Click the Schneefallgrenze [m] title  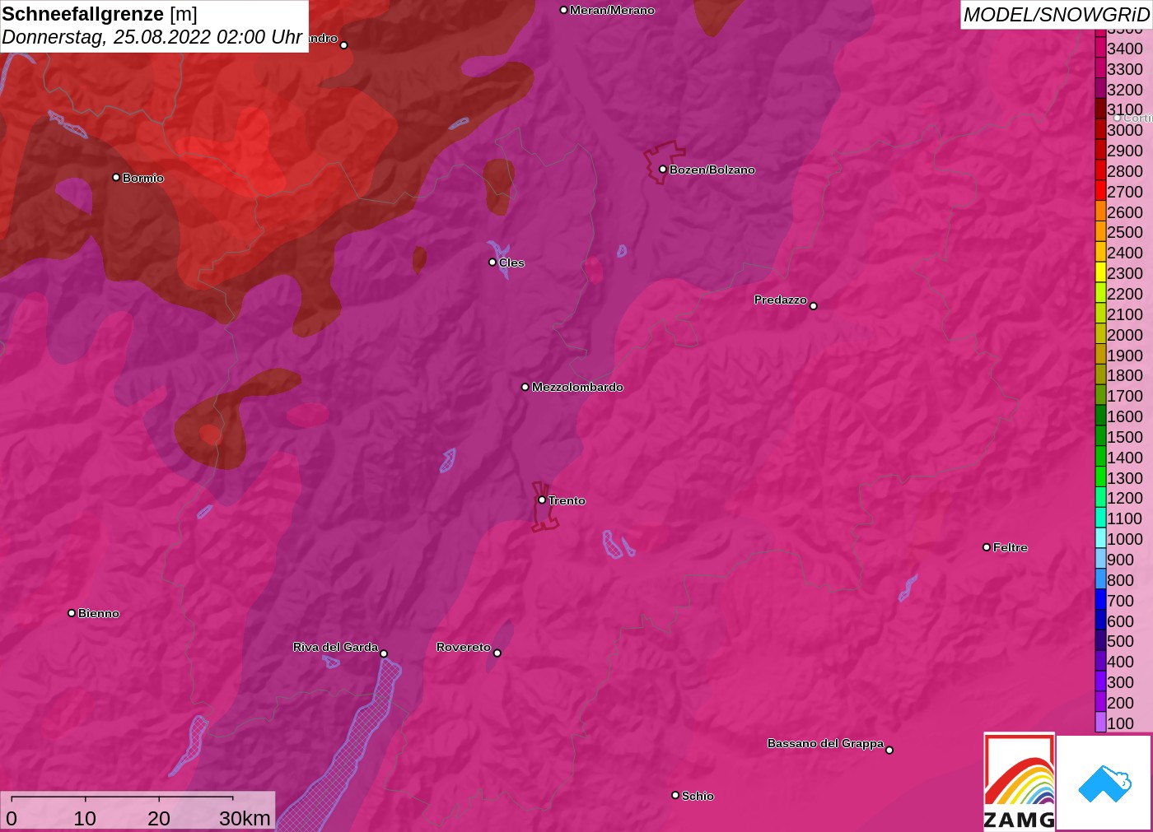pos(100,14)
